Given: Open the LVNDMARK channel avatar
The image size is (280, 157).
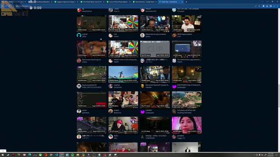Looking at the screenshot, I should click(x=142, y=137).
